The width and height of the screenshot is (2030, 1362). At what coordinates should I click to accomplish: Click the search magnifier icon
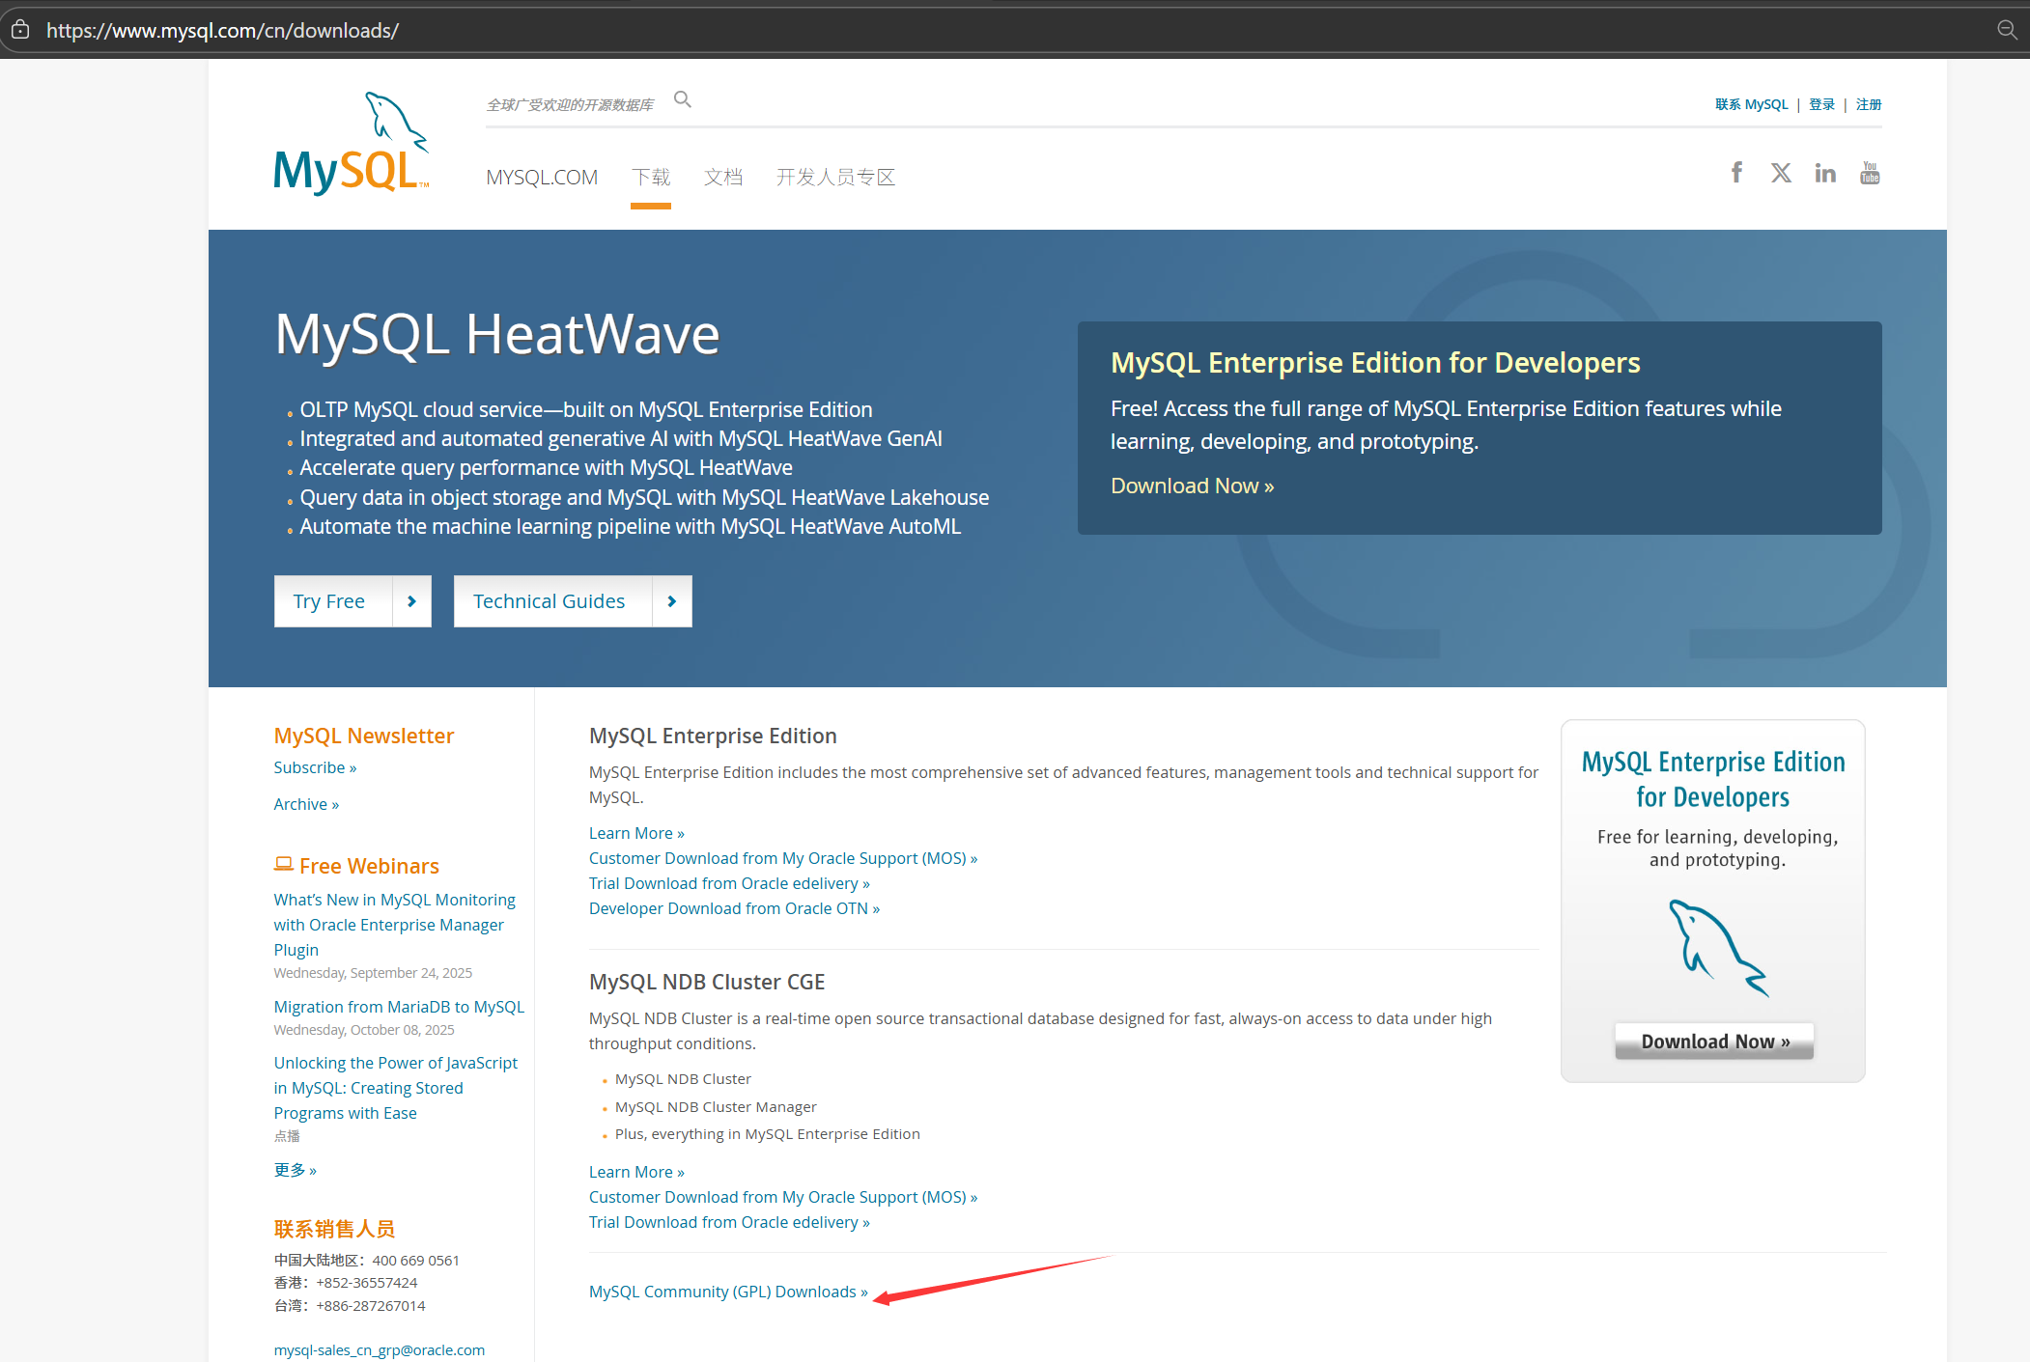click(683, 99)
